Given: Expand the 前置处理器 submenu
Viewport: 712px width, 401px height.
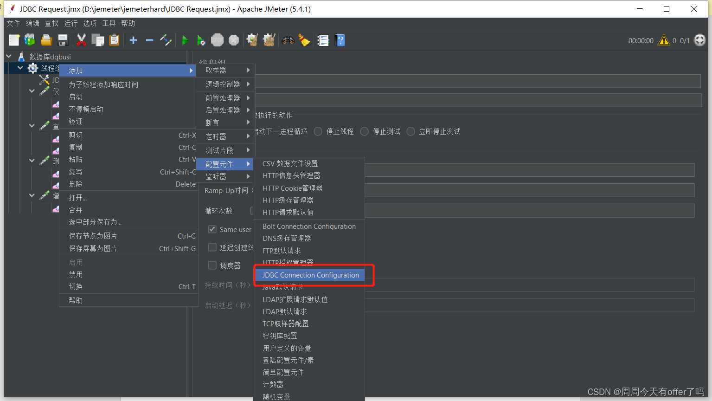Looking at the screenshot, I should pos(225,98).
